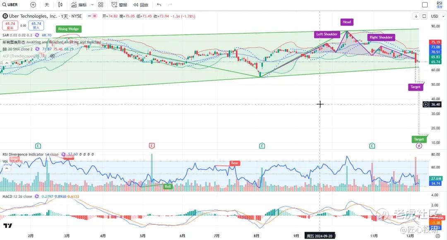Image resolution: width=447 pixels, height=240 pixels.
Task: Click the MACD refresh circle icon
Action: tap(37, 197)
